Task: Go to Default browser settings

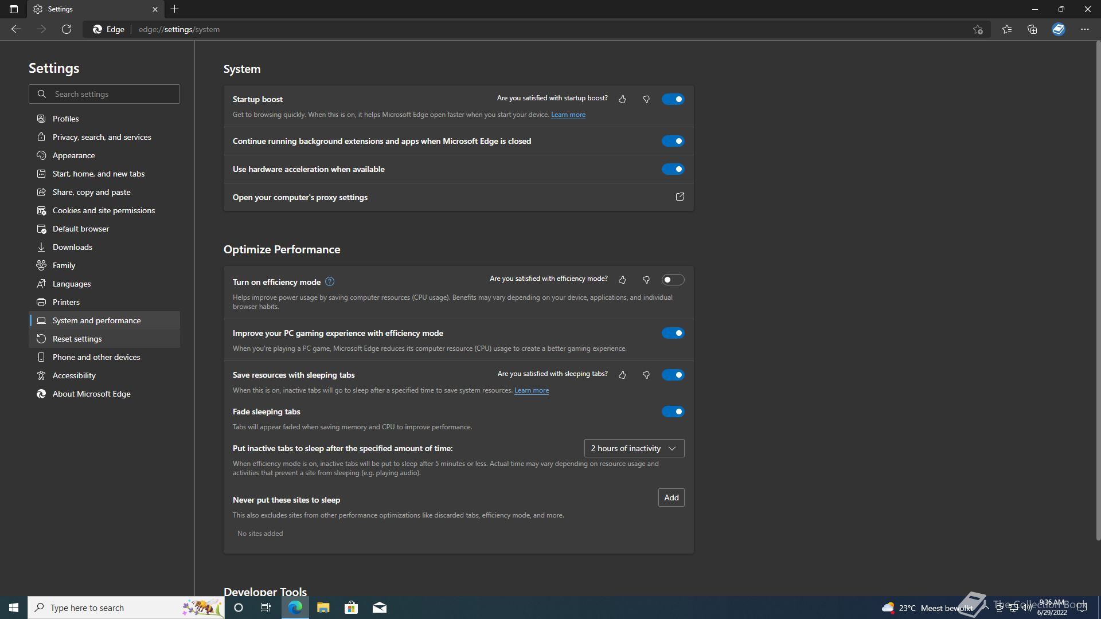Action: (x=104, y=229)
